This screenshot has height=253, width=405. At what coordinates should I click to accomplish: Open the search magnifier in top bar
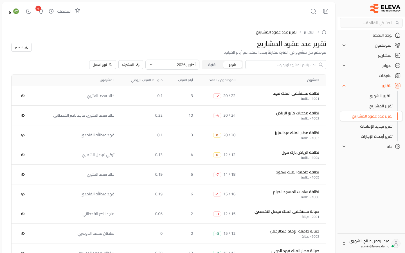[313, 11]
